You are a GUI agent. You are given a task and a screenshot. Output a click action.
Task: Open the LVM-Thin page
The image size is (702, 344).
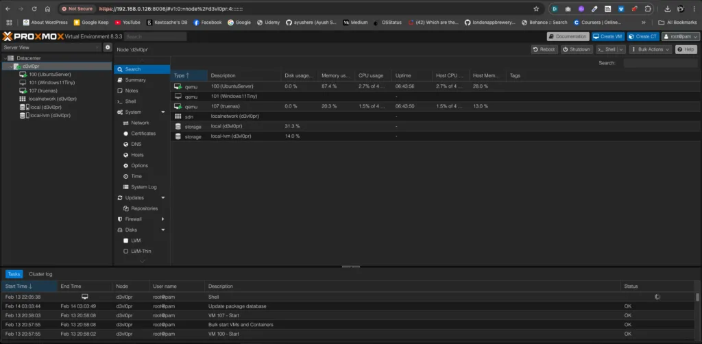141,252
